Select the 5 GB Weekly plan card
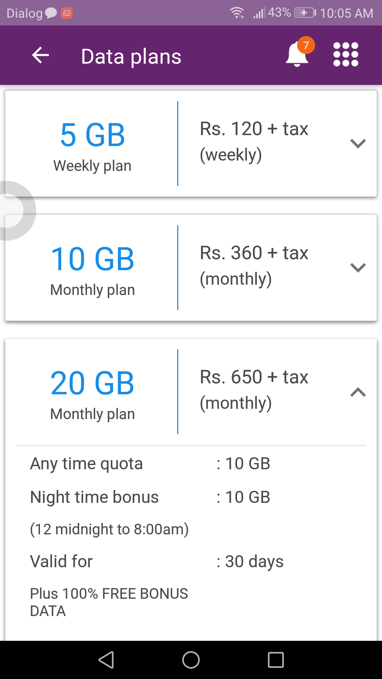Screen dimensions: 382x679 tap(191, 144)
